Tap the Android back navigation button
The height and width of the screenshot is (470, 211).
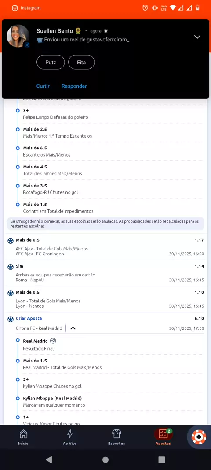coord(49,459)
